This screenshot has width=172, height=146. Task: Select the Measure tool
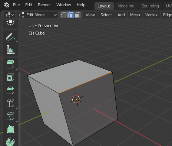[x=11, y=49]
